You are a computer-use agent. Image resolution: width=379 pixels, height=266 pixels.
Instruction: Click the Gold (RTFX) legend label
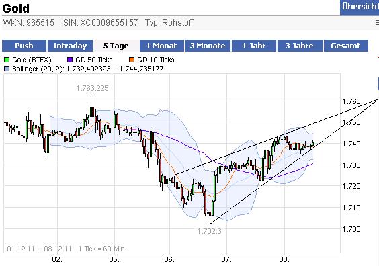point(32,60)
